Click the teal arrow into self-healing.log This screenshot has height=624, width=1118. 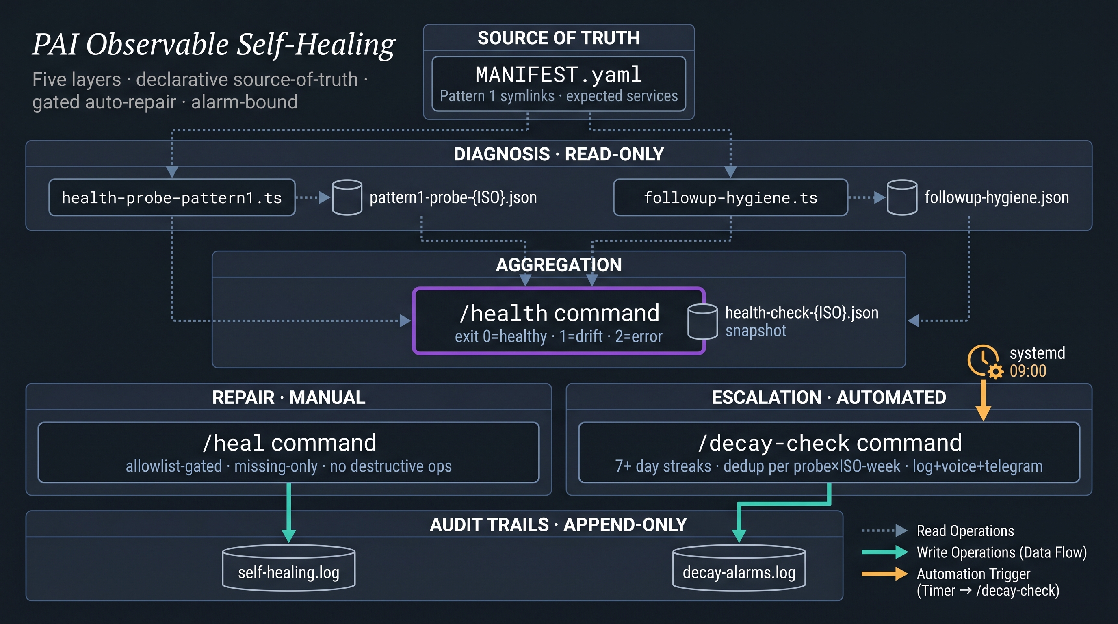pos(288,513)
